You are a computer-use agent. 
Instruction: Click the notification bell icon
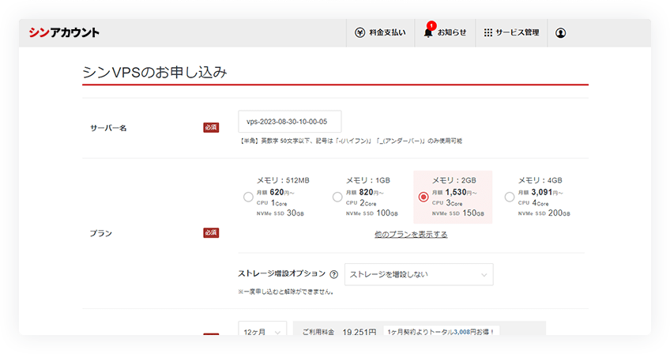coord(427,32)
